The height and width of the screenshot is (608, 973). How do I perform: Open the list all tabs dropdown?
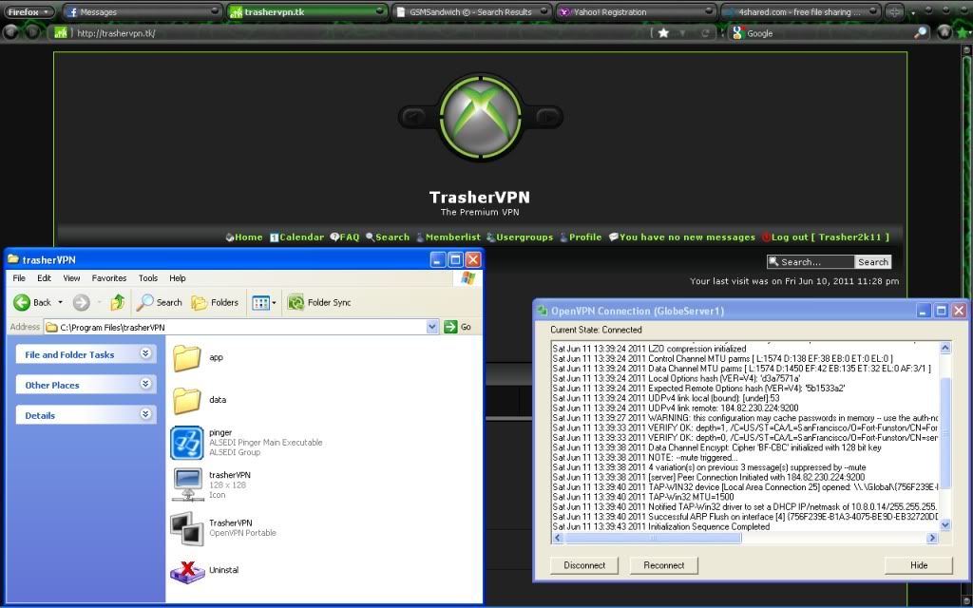pyautogui.click(x=913, y=11)
